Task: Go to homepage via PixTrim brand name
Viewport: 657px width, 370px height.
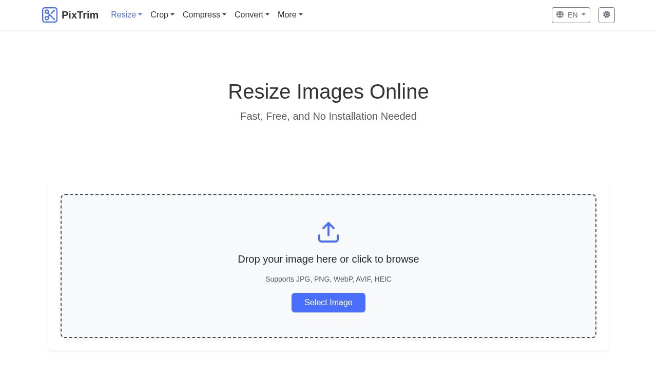Action: (80, 15)
